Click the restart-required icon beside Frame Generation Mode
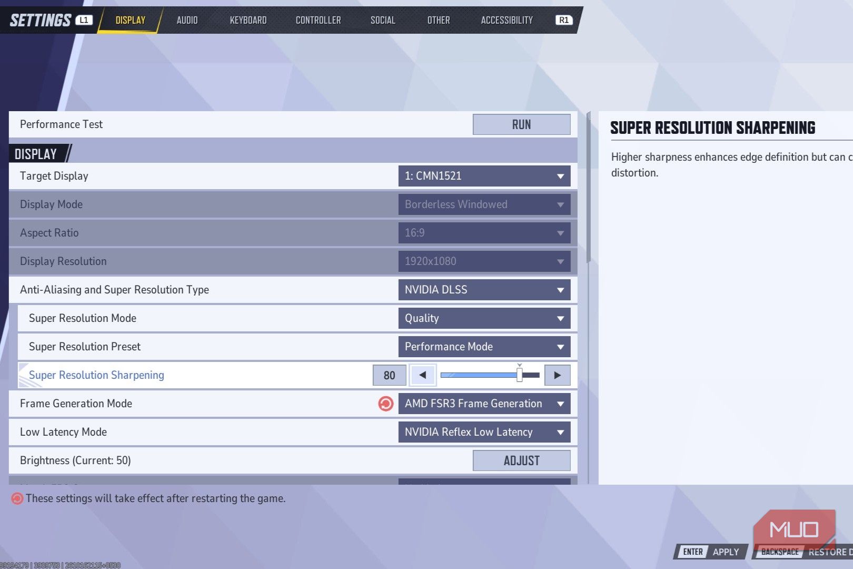 [x=386, y=404]
